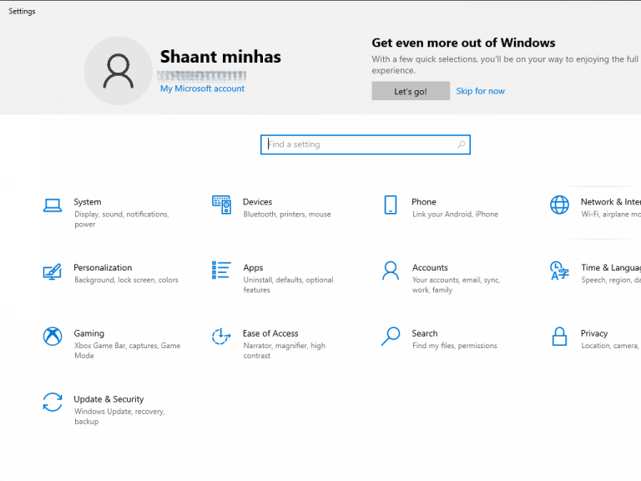Click the Time & Language icon
The width and height of the screenshot is (641, 481).
[559, 271]
